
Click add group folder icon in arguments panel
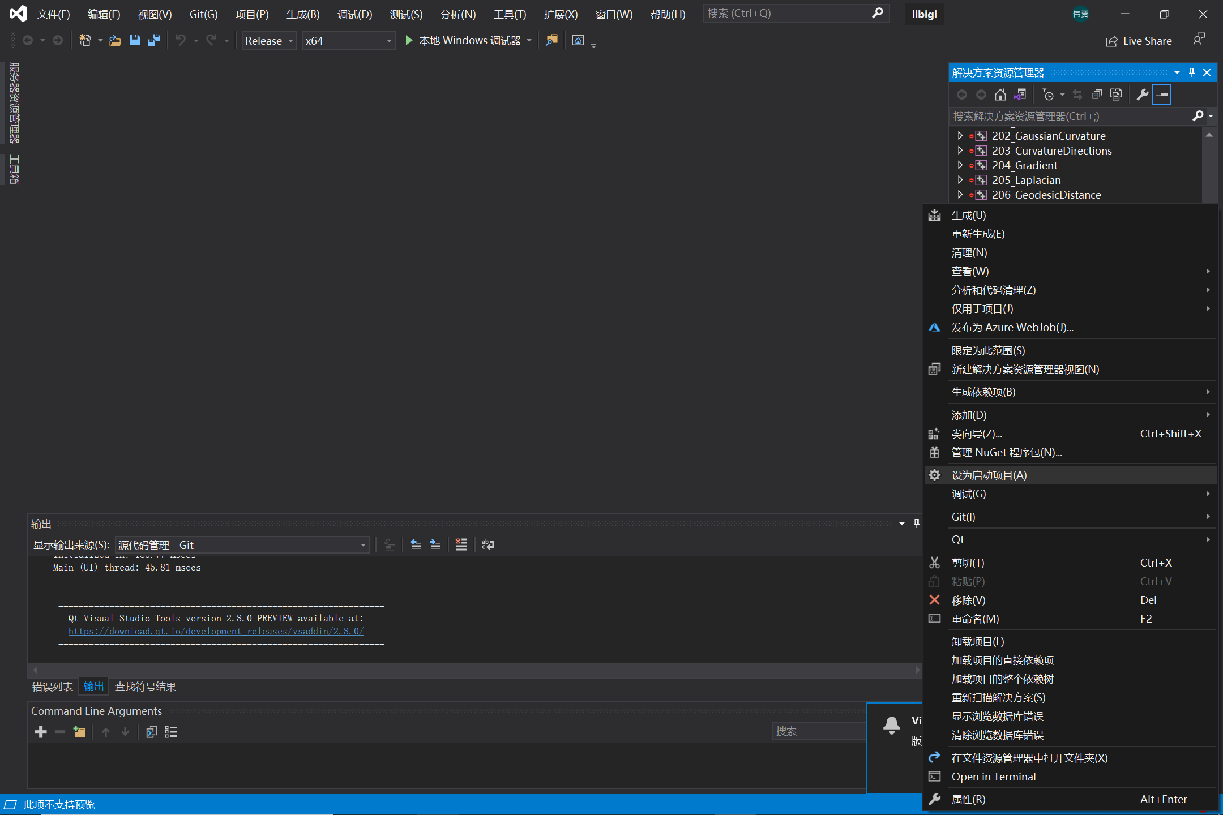79,732
